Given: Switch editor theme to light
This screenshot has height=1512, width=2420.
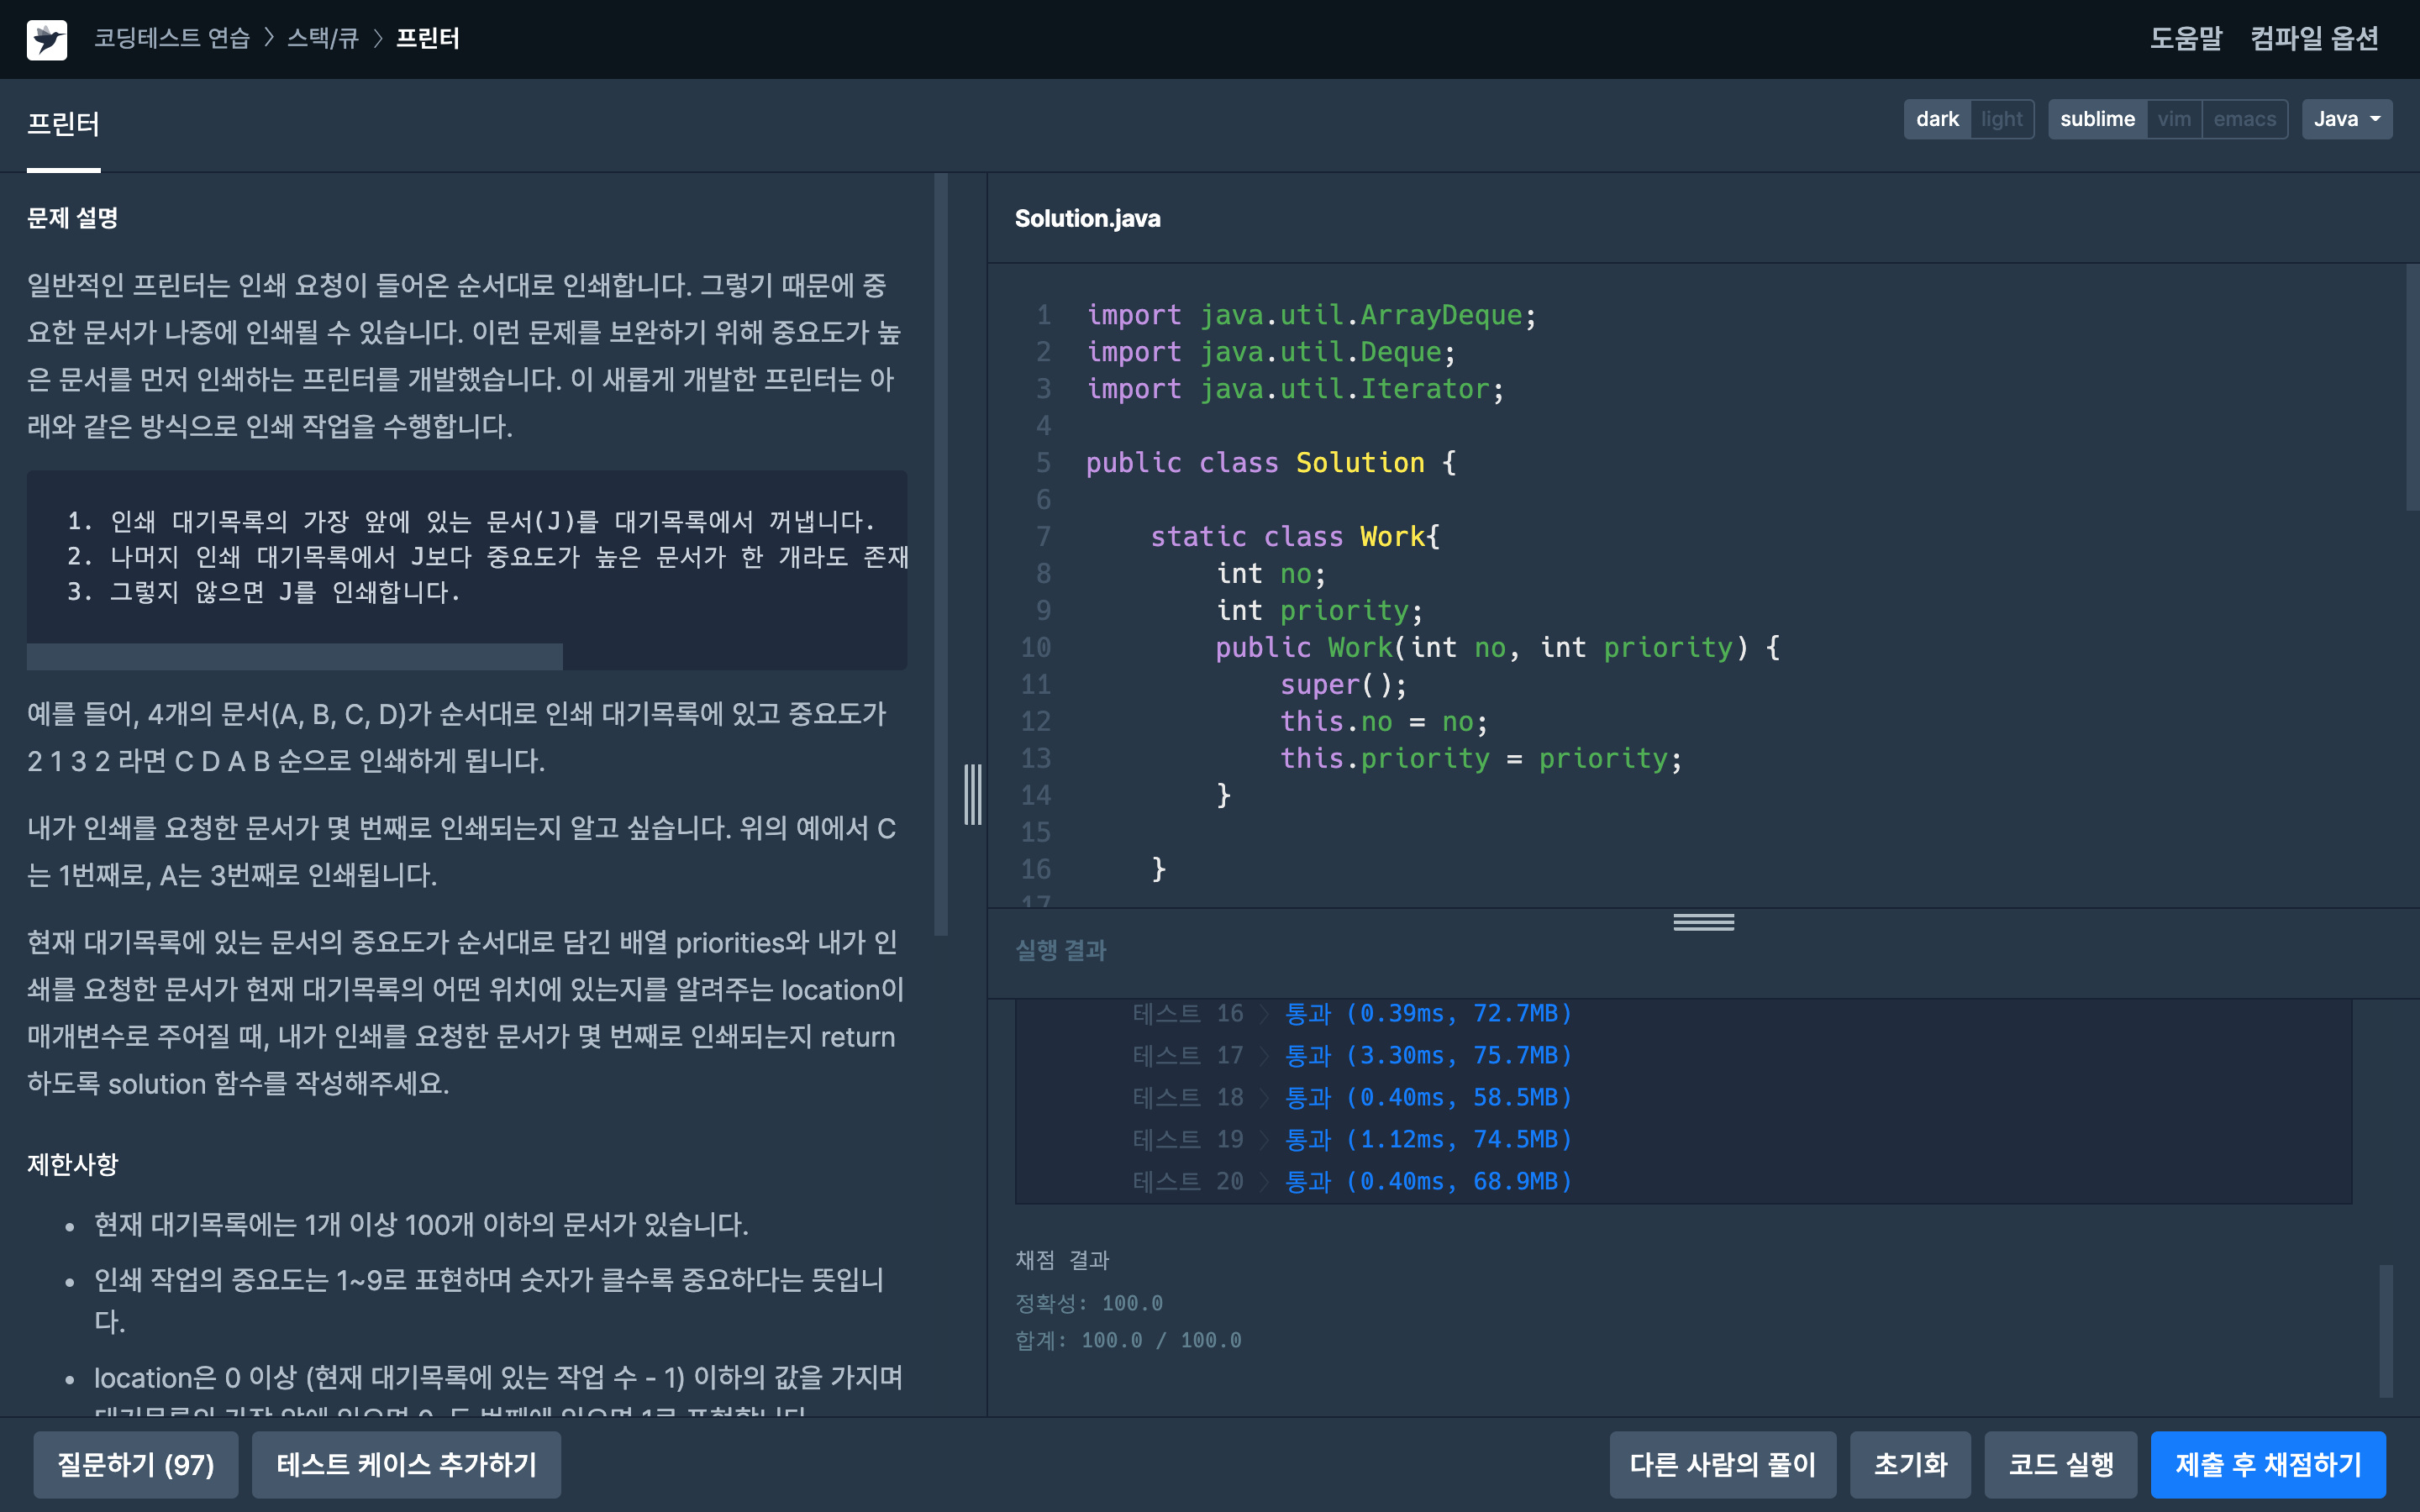Looking at the screenshot, I should pos(2001,119).
